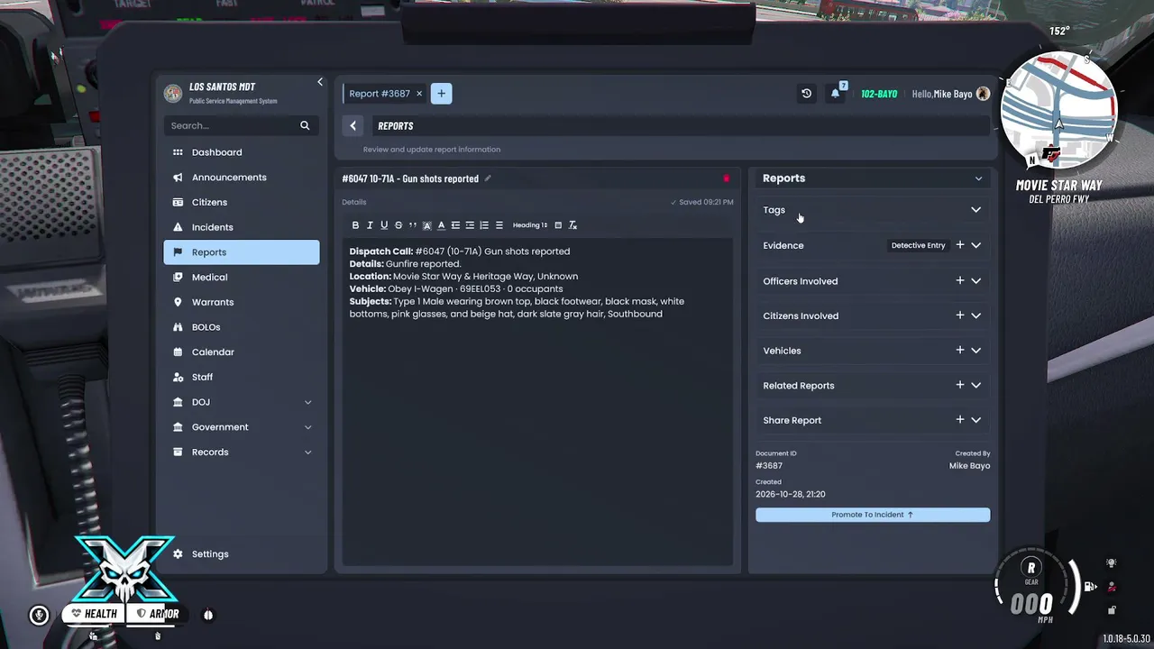The image size is (1154, 649).
Task: Go to Announcements
Action: pos(242,178)
